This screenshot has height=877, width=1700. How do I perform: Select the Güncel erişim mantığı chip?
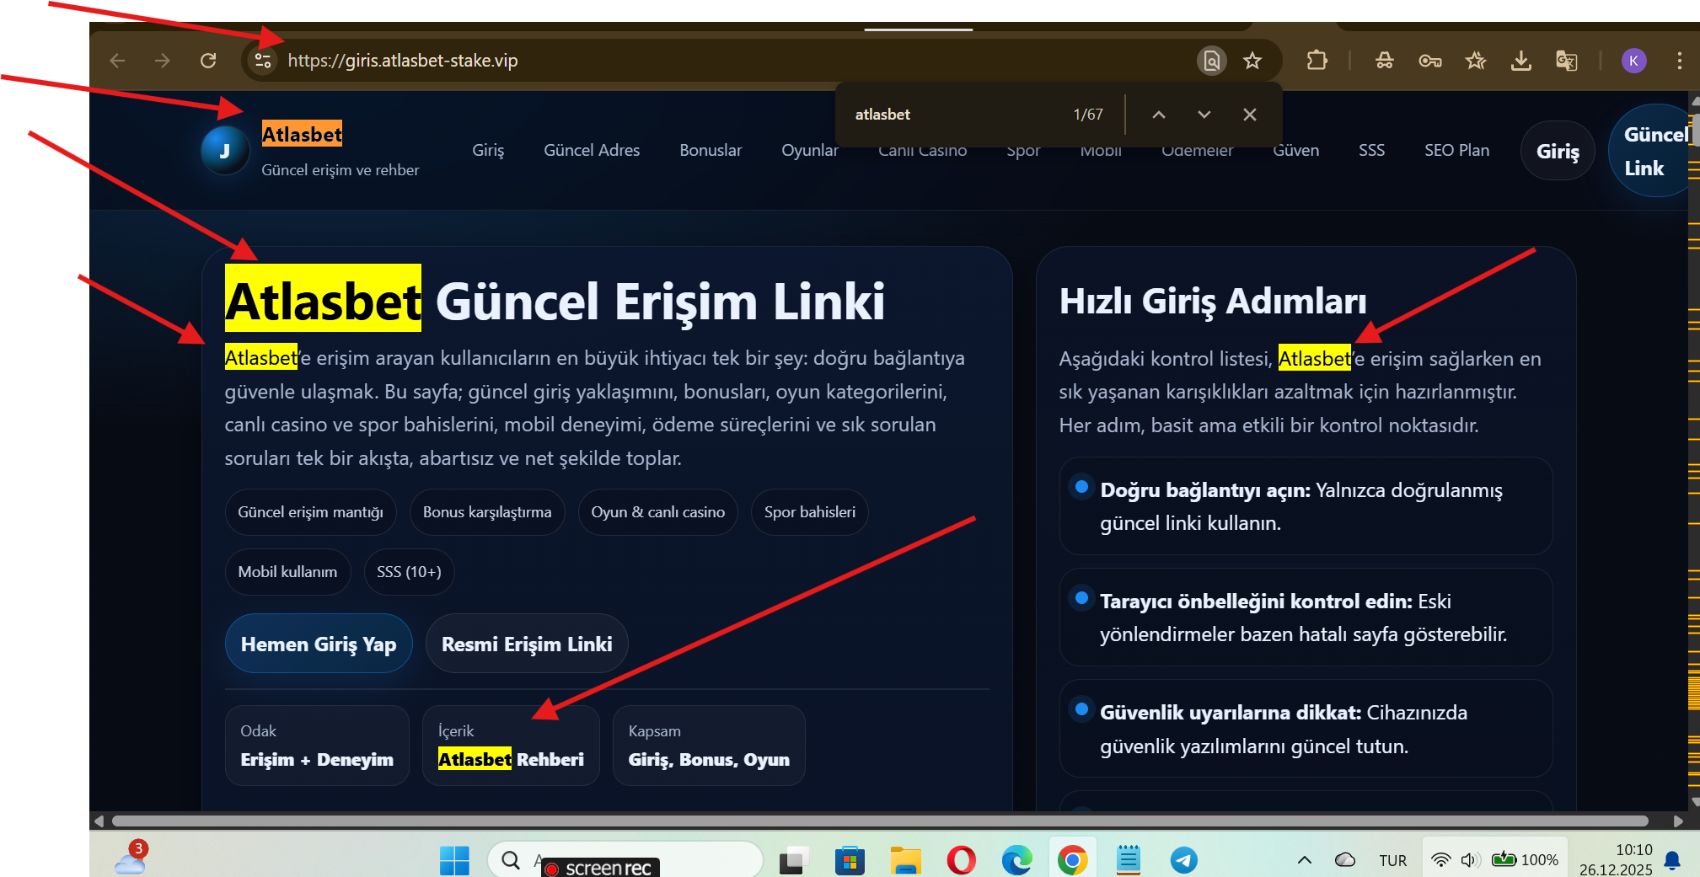pos(310,512)
